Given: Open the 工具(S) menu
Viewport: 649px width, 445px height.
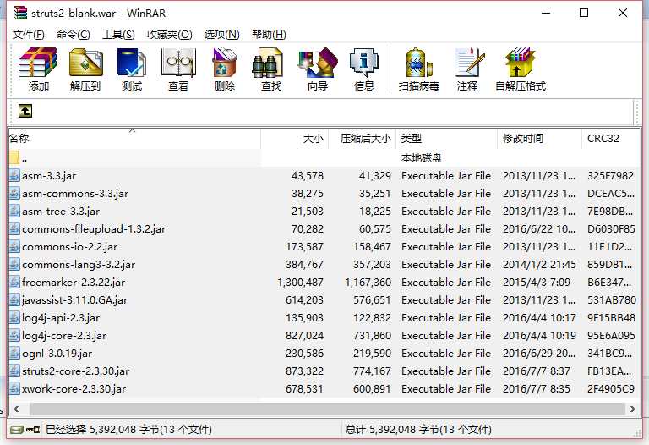Looking at the screenshot, I should tap(118, 35).
